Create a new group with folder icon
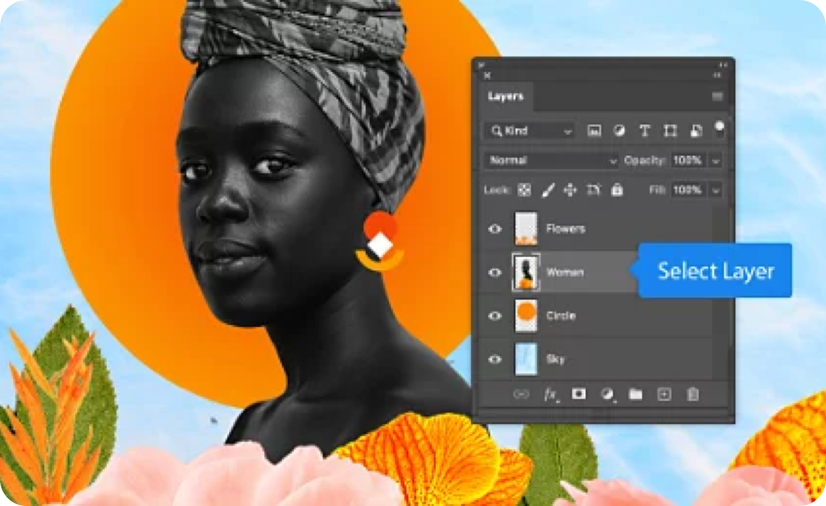This screenshot has width=826, height=506. [635, 394]
